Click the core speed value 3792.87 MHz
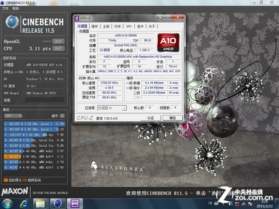279x209 pixels. click(109, 83)
